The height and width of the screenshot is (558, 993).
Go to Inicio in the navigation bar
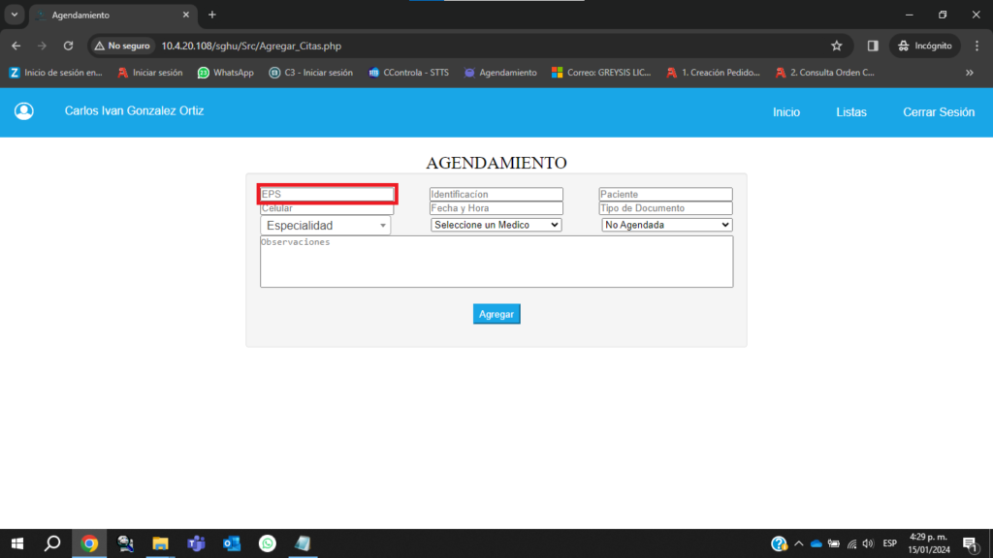click(786, 112)
